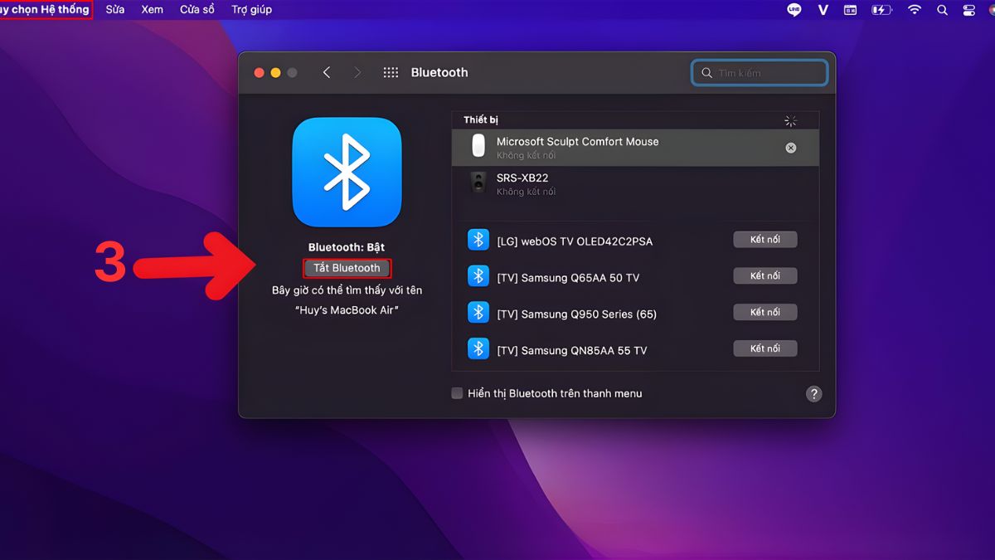Open the Cửa sổ menu

(x=197, y=10)
